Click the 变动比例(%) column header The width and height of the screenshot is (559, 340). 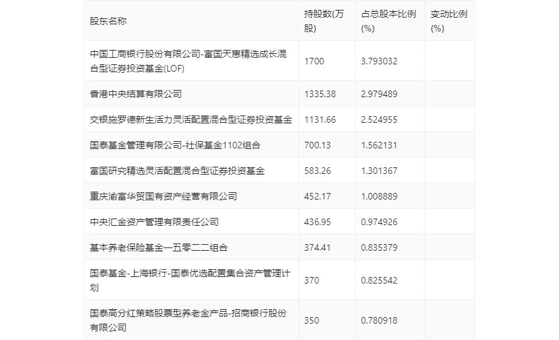(x=449, y=21)
